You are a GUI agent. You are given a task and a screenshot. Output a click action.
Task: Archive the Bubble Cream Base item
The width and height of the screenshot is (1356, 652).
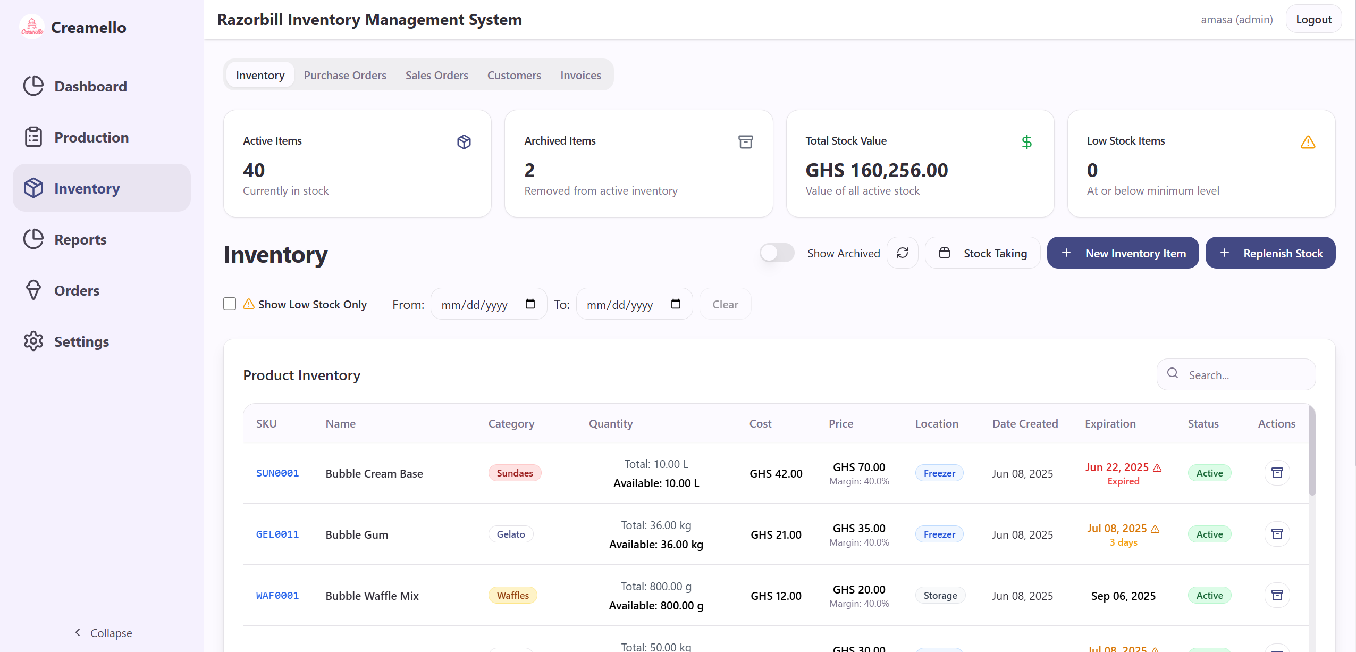point(1277,473)
